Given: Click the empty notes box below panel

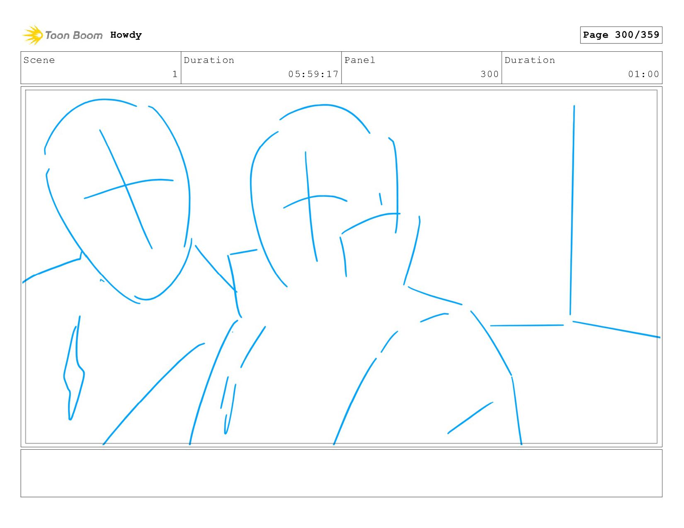Looking at the screenshot, I should pyautogui.click(x=341, y=473).
